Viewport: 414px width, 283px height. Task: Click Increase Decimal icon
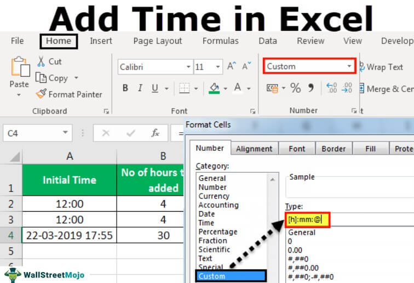click(x=332, y=88)
